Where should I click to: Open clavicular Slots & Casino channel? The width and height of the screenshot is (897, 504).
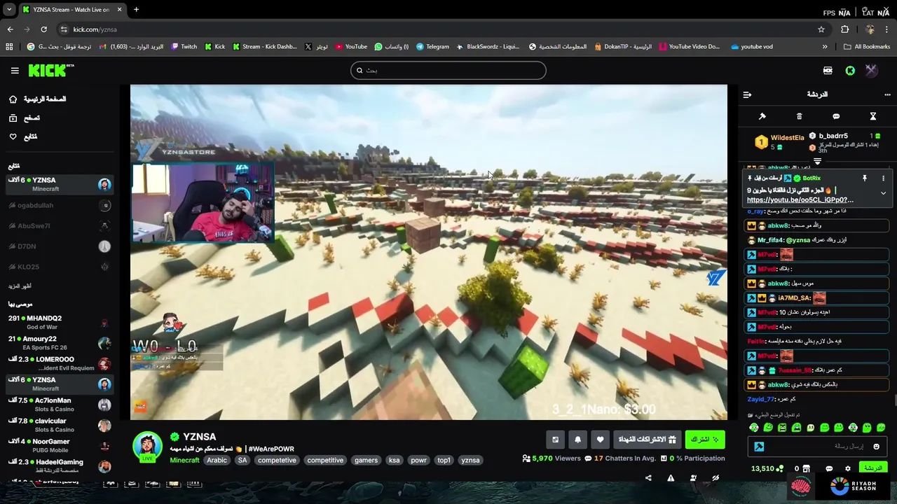[x=60, y=425]
